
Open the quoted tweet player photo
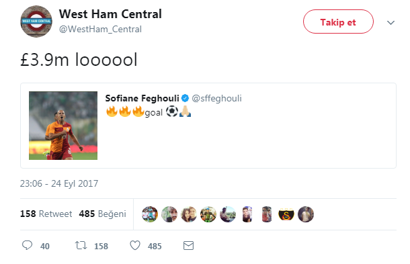tap(63, 126)
